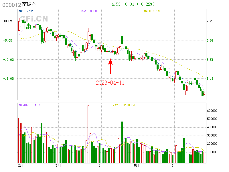
Task: Click the MAVOL5:104190 volume label
Action: coord(30,105)
